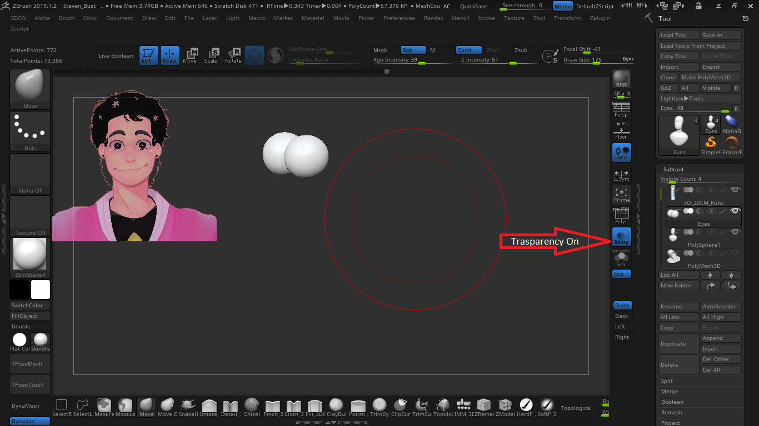Enable Live Boolean

(x=116, y=55)
